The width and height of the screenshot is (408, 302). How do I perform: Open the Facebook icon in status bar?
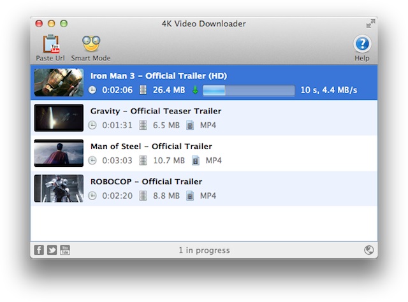[39, 250]
